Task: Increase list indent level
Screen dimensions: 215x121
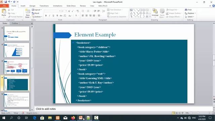Action: (98, 11)
